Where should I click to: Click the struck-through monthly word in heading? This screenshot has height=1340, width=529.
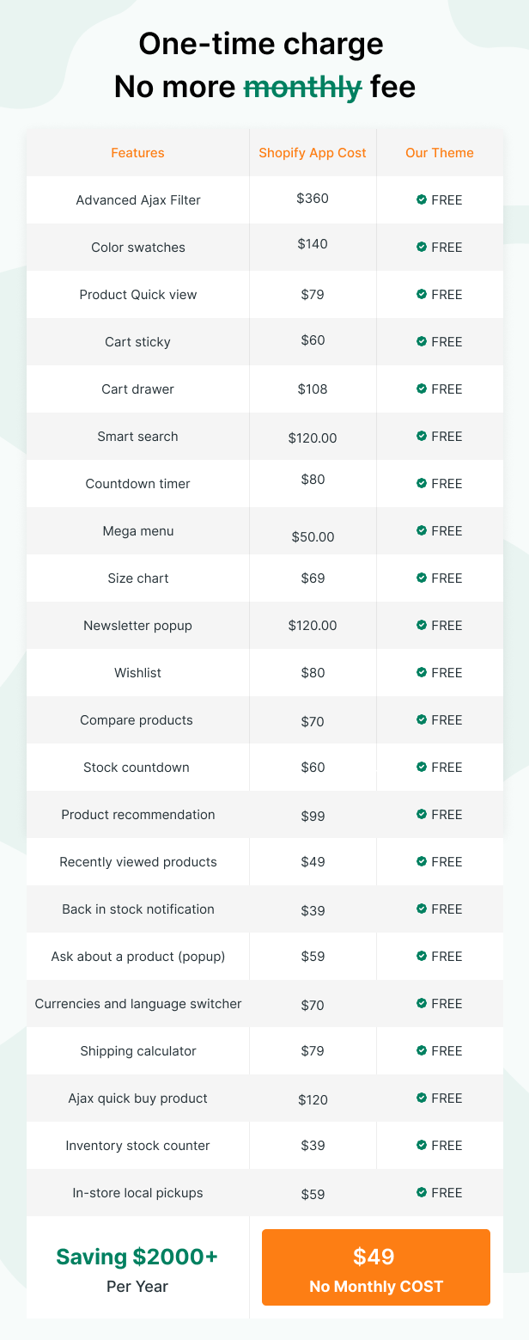click(x=302, y=87)
